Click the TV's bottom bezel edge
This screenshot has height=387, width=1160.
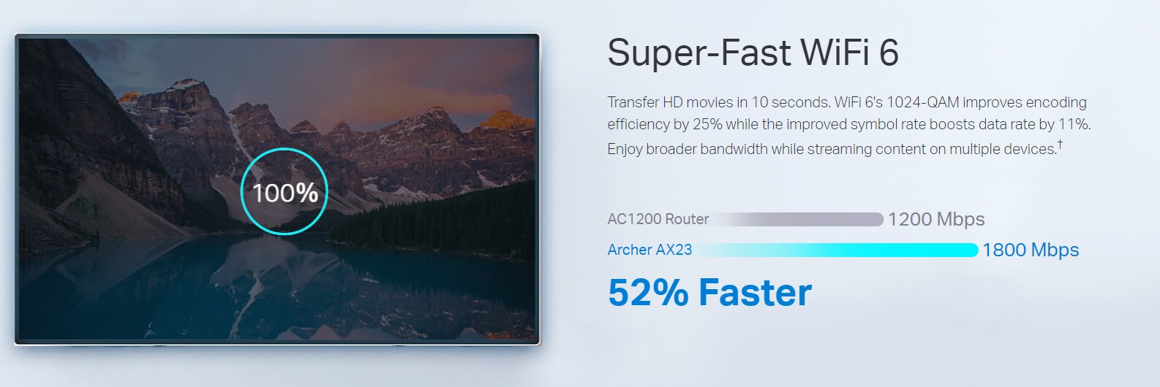277,342
